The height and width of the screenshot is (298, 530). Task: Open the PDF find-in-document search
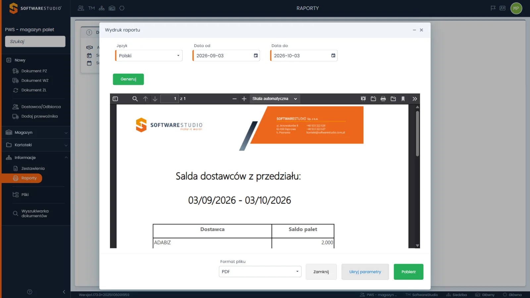(135, 99)
